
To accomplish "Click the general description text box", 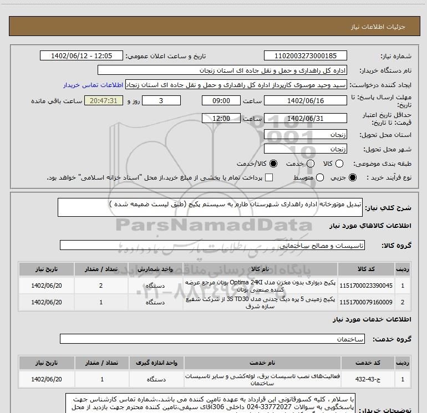I will coord(210,207).
